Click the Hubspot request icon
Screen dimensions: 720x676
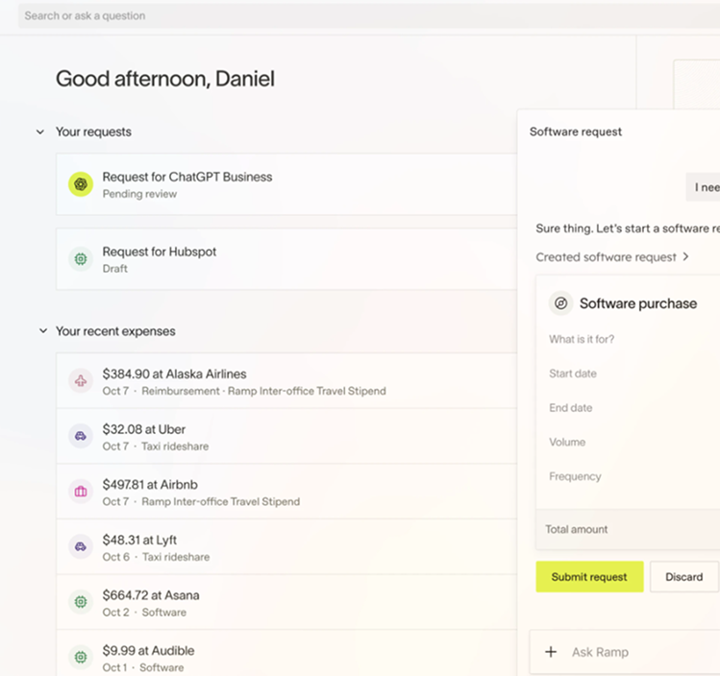pyautogui.click(x=81, y=259)
